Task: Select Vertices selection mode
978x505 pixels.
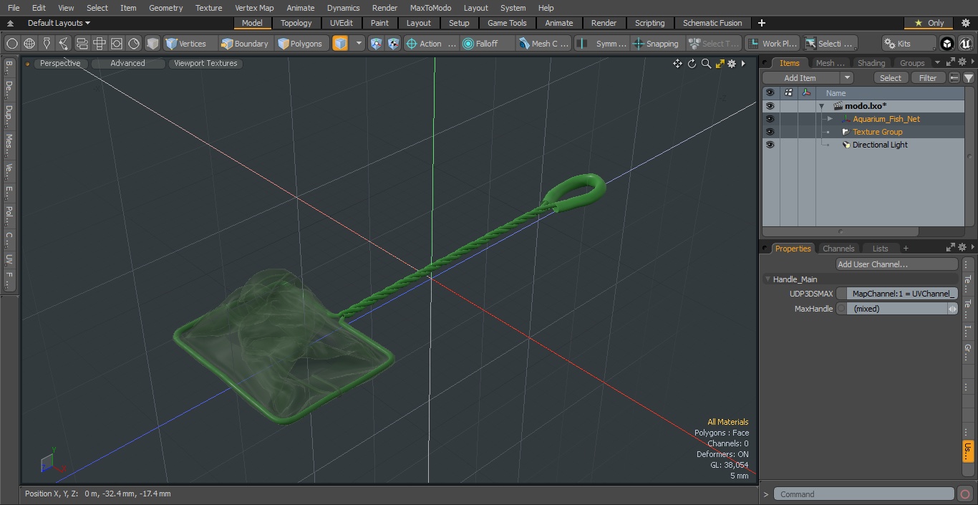Action: [x=186, y=44]
